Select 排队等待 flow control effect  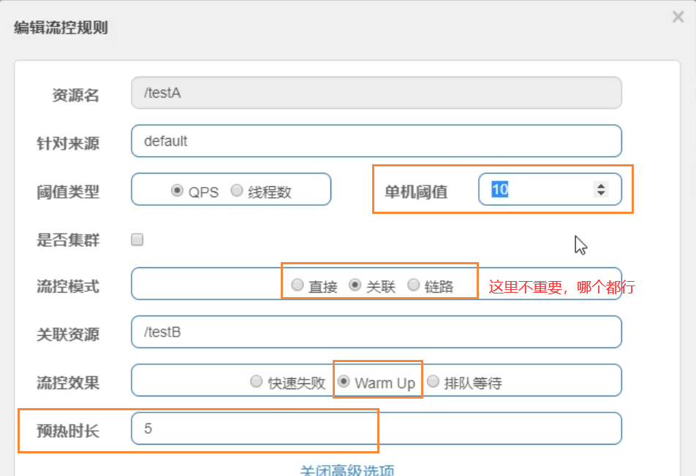pos(433,381)
